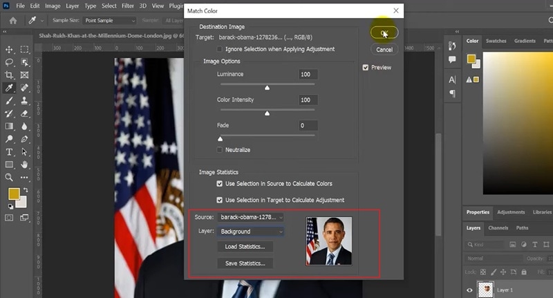The width and height of the screenshot is (553, 298).
Task: Close the Match Color dialog
Action: click(x=396, y=10)
